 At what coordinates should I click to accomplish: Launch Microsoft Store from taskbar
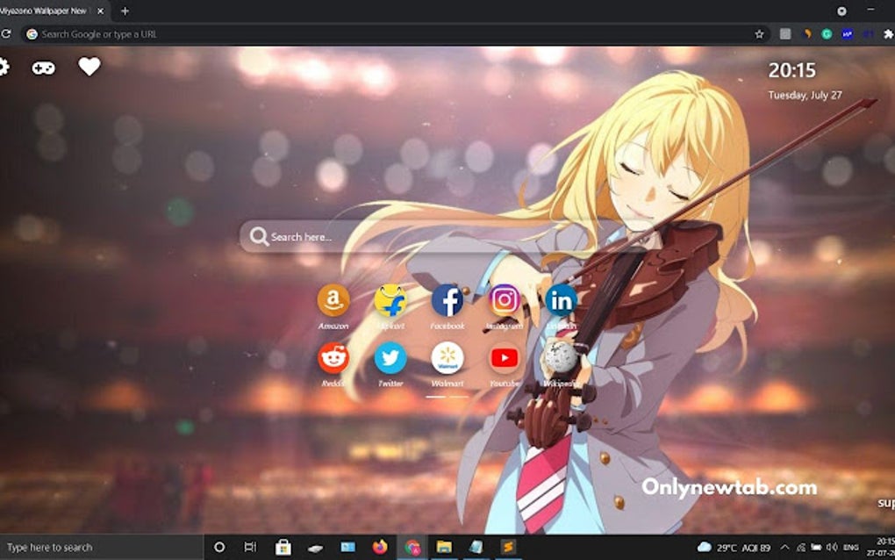pos(283,548)
